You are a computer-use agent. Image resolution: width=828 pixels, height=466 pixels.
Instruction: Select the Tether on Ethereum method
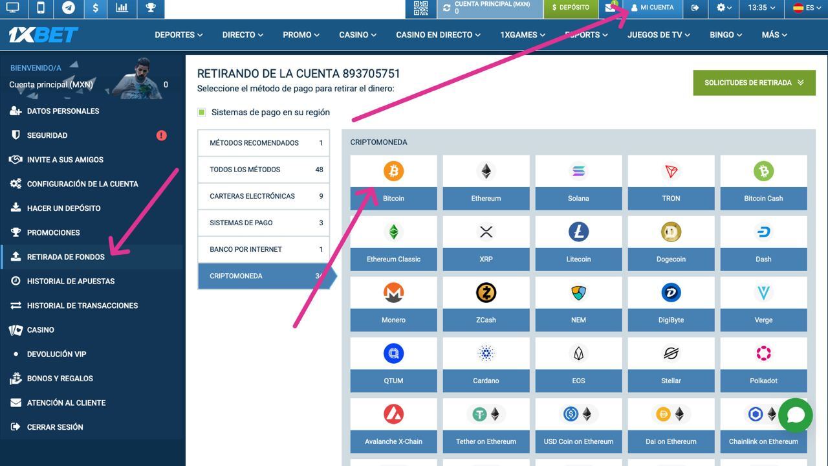tap(486, 426)
